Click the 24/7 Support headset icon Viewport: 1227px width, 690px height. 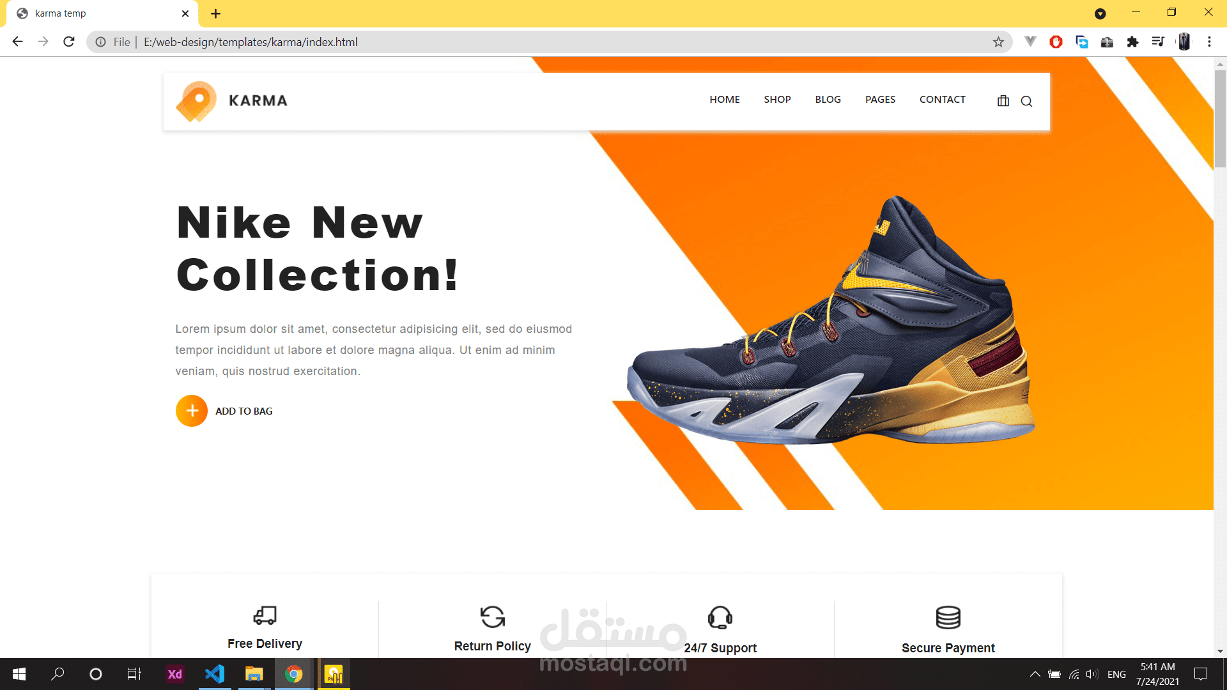tap(720, 618)
